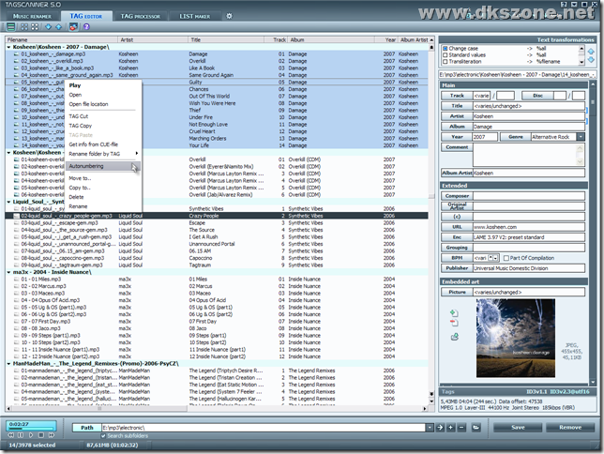This screenshot has width=604, height=454.
Task: Click the Kosheen damage album cover thumbnail
Action: [x=516, y=338]
